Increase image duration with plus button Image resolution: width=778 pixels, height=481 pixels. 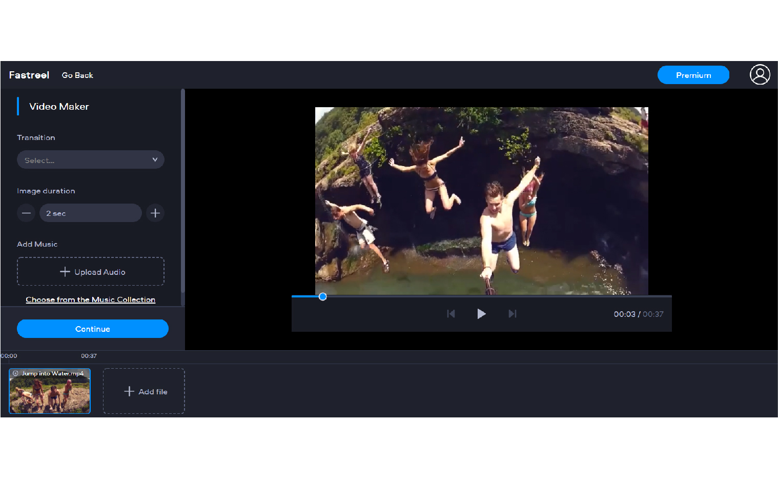click(x=155, y=213)
